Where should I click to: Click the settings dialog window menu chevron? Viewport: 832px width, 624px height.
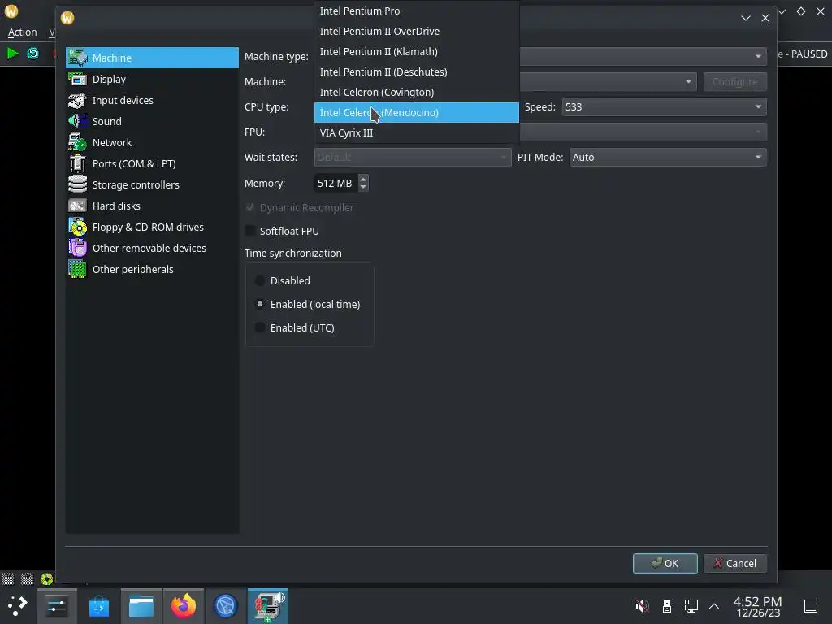(746, 18)
